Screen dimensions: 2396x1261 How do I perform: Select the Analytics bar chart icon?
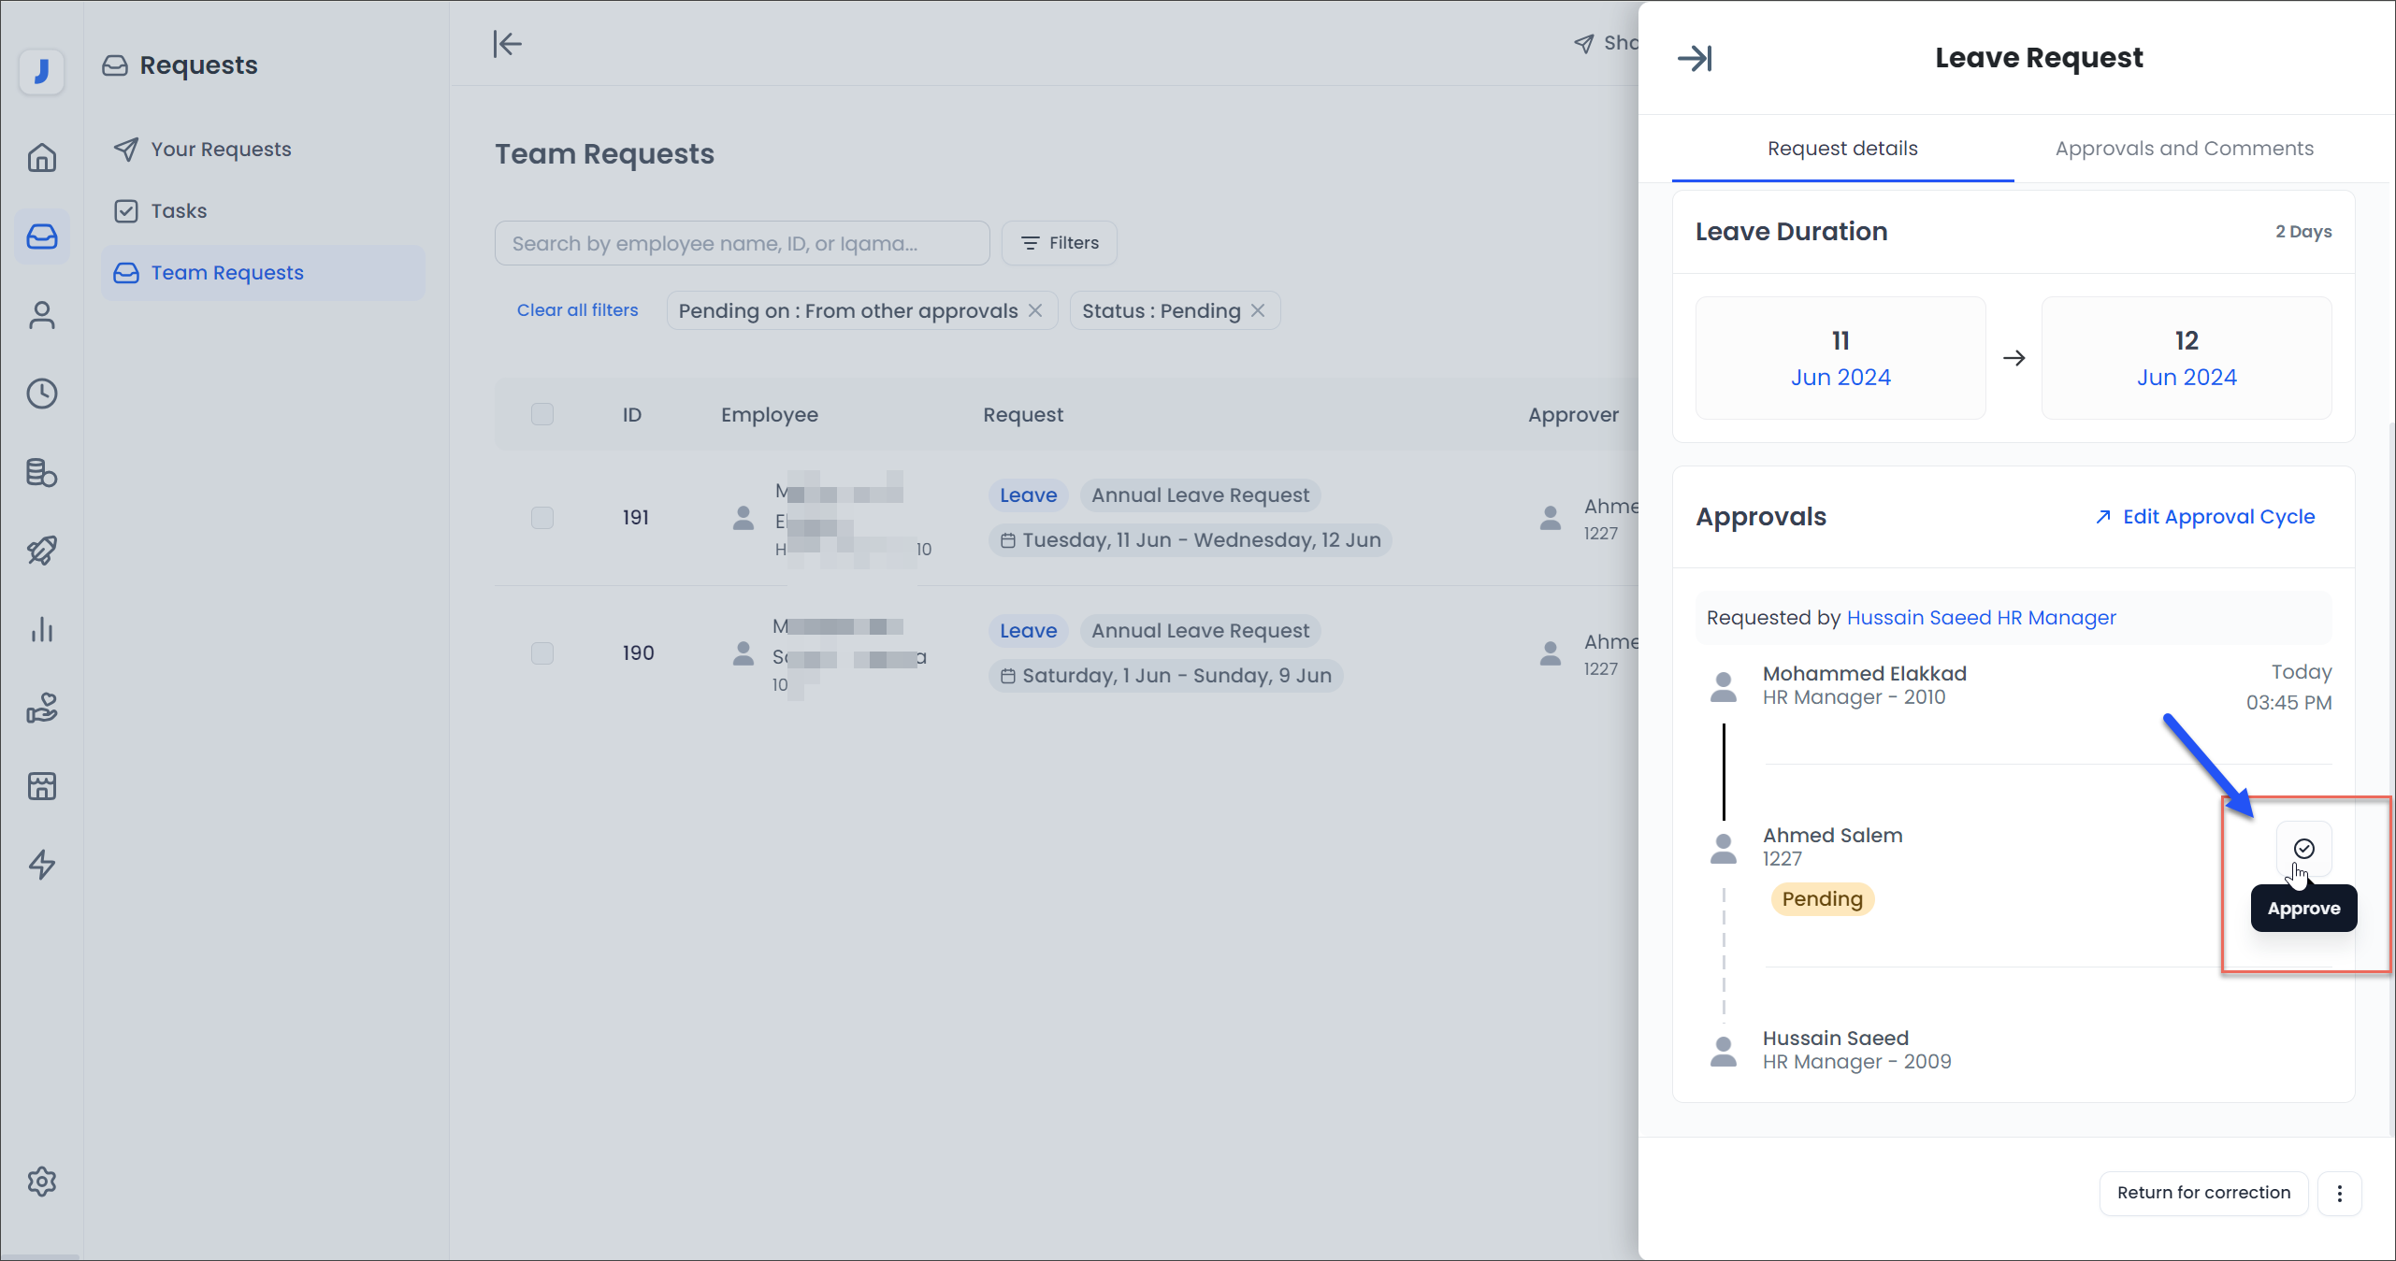pyautogui.click(x=42, y=629)
